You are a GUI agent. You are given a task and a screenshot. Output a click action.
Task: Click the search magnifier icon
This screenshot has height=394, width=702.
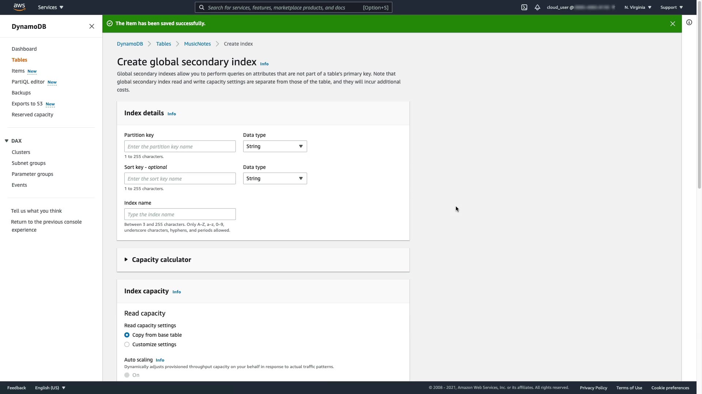[202, 7]
